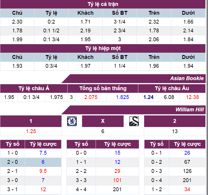
Task: Click odds 15 for score 0 - 0
Action: pos(117,153)
